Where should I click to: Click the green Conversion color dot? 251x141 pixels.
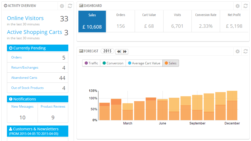pyautogui.click(x=104, y=63)
